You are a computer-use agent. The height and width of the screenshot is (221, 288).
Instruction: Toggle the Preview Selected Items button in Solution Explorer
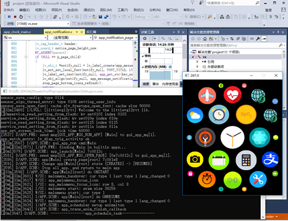264,39
